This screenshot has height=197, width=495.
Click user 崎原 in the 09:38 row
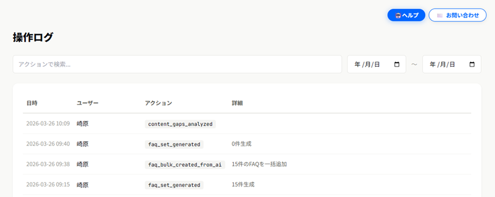82,164
